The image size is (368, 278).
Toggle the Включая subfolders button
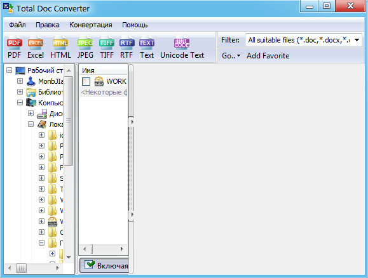tap(104, 265)
